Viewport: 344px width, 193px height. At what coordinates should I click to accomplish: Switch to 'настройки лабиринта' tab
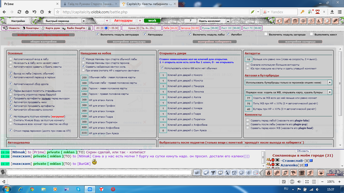tap(215, 42)
